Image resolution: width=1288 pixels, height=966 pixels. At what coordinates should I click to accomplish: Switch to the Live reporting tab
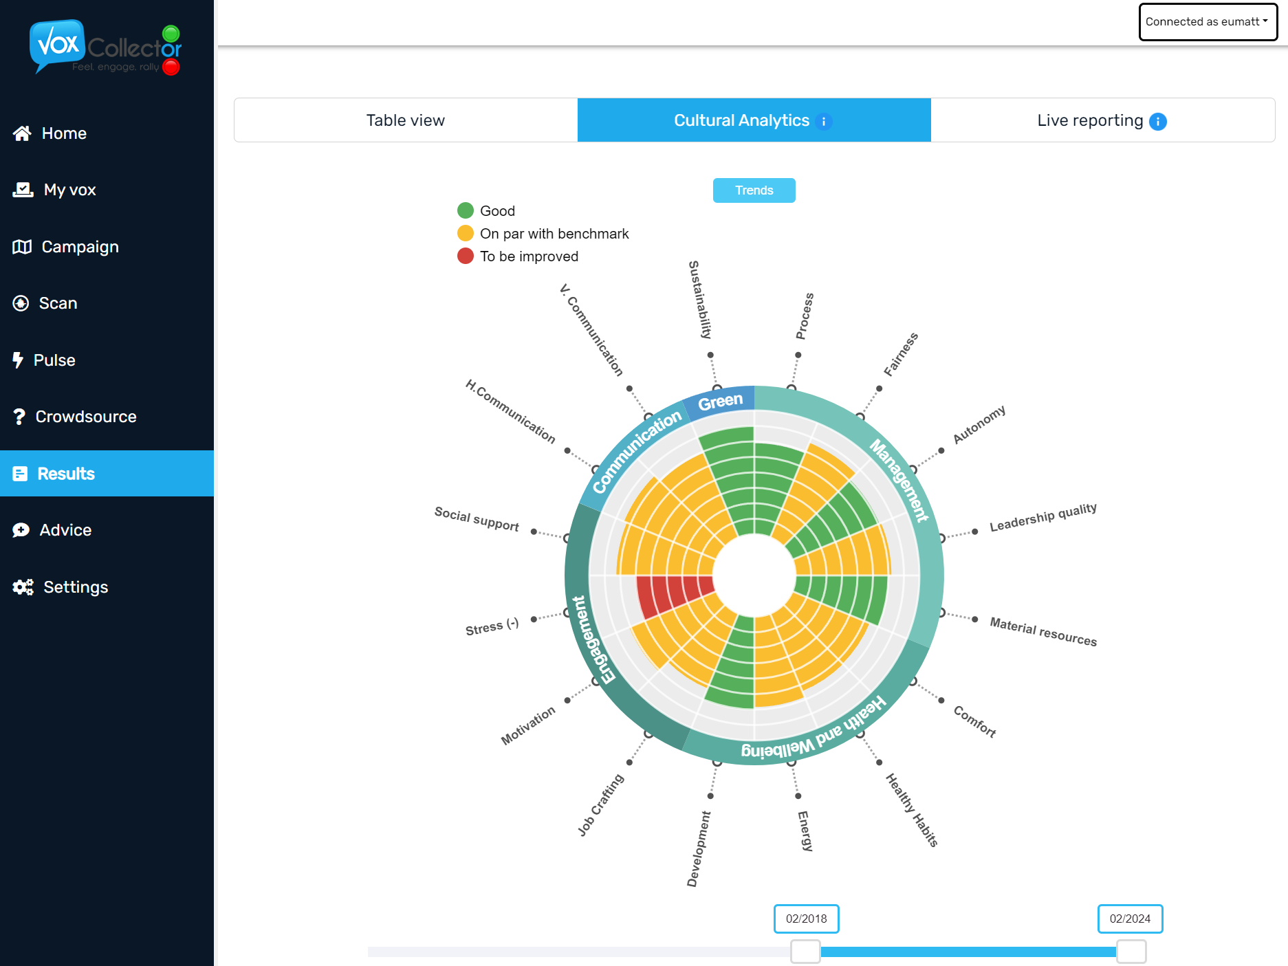click(1102, 120)
